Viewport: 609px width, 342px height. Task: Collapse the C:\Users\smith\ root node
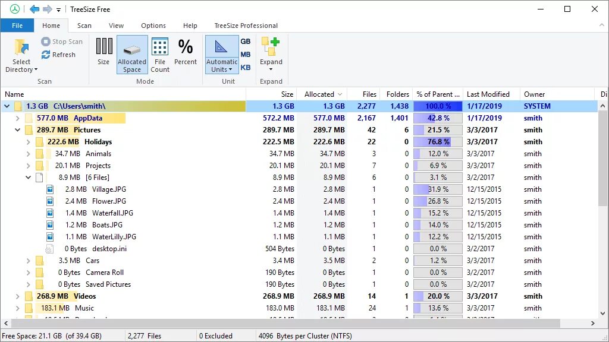point(7,106)
